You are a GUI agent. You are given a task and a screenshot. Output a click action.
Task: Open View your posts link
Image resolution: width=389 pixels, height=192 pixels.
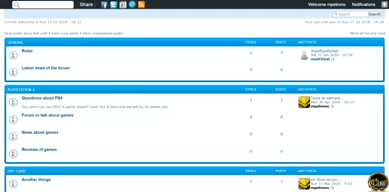(x=65, y=33)
